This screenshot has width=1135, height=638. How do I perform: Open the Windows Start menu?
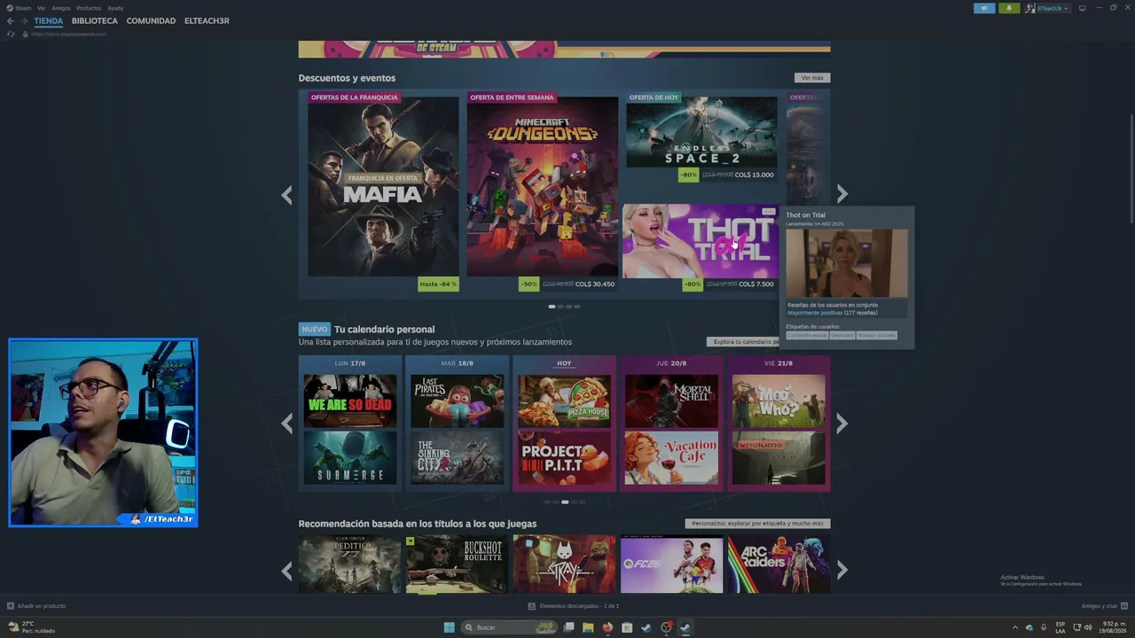pos(450,627)
